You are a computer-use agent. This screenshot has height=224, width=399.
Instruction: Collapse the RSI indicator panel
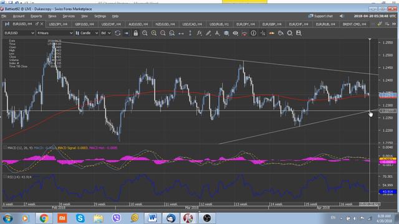[x=5, y=177]
